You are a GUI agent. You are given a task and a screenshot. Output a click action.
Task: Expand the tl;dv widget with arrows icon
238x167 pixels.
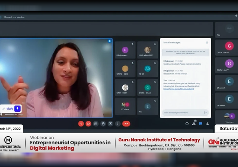pos(3,109)
